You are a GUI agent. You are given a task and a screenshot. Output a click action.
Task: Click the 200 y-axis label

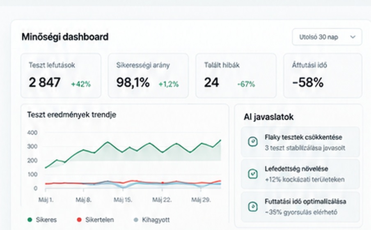pyautogui.click(x=32, y=160)
